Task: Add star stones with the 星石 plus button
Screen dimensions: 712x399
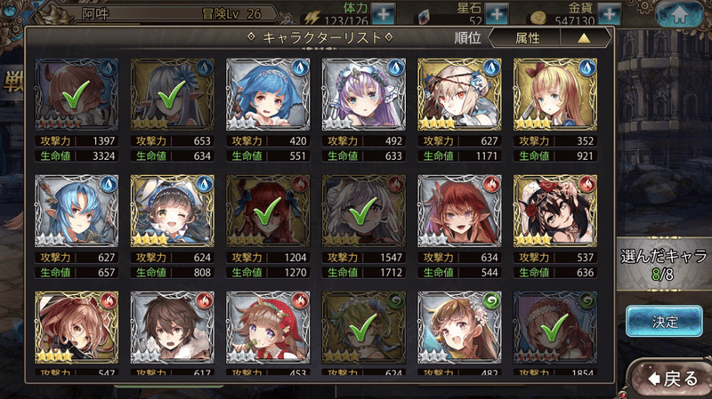Action: coord(497,13)
